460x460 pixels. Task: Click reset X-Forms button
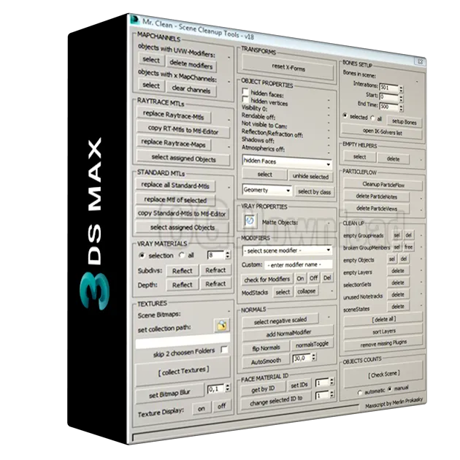tap(288, 67)
